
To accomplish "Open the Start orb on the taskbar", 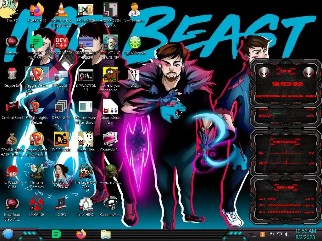I will [x=8, y=234].
